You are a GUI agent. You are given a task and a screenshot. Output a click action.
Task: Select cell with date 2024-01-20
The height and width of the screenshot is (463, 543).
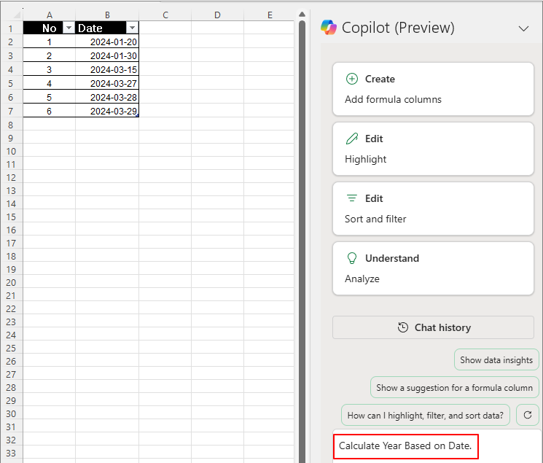coord(107,42)
